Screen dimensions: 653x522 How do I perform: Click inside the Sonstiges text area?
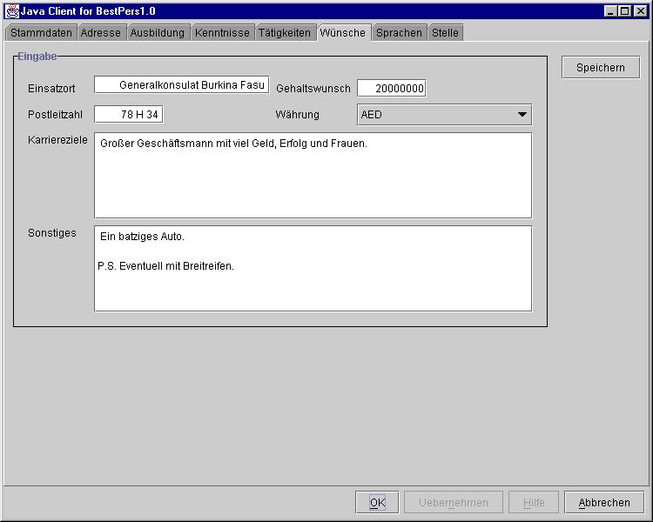click(x=313, y=268)
